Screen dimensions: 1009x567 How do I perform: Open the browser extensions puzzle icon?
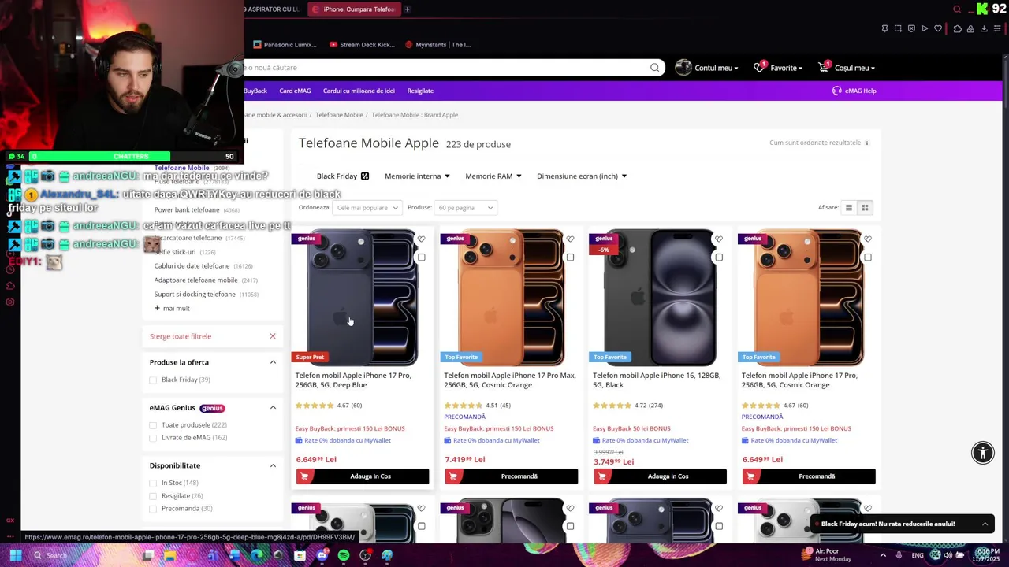point(957,28)
